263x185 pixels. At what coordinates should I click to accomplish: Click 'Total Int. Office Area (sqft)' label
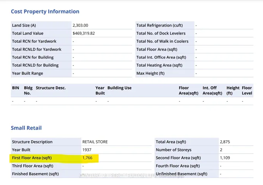[x=161, y=57]
